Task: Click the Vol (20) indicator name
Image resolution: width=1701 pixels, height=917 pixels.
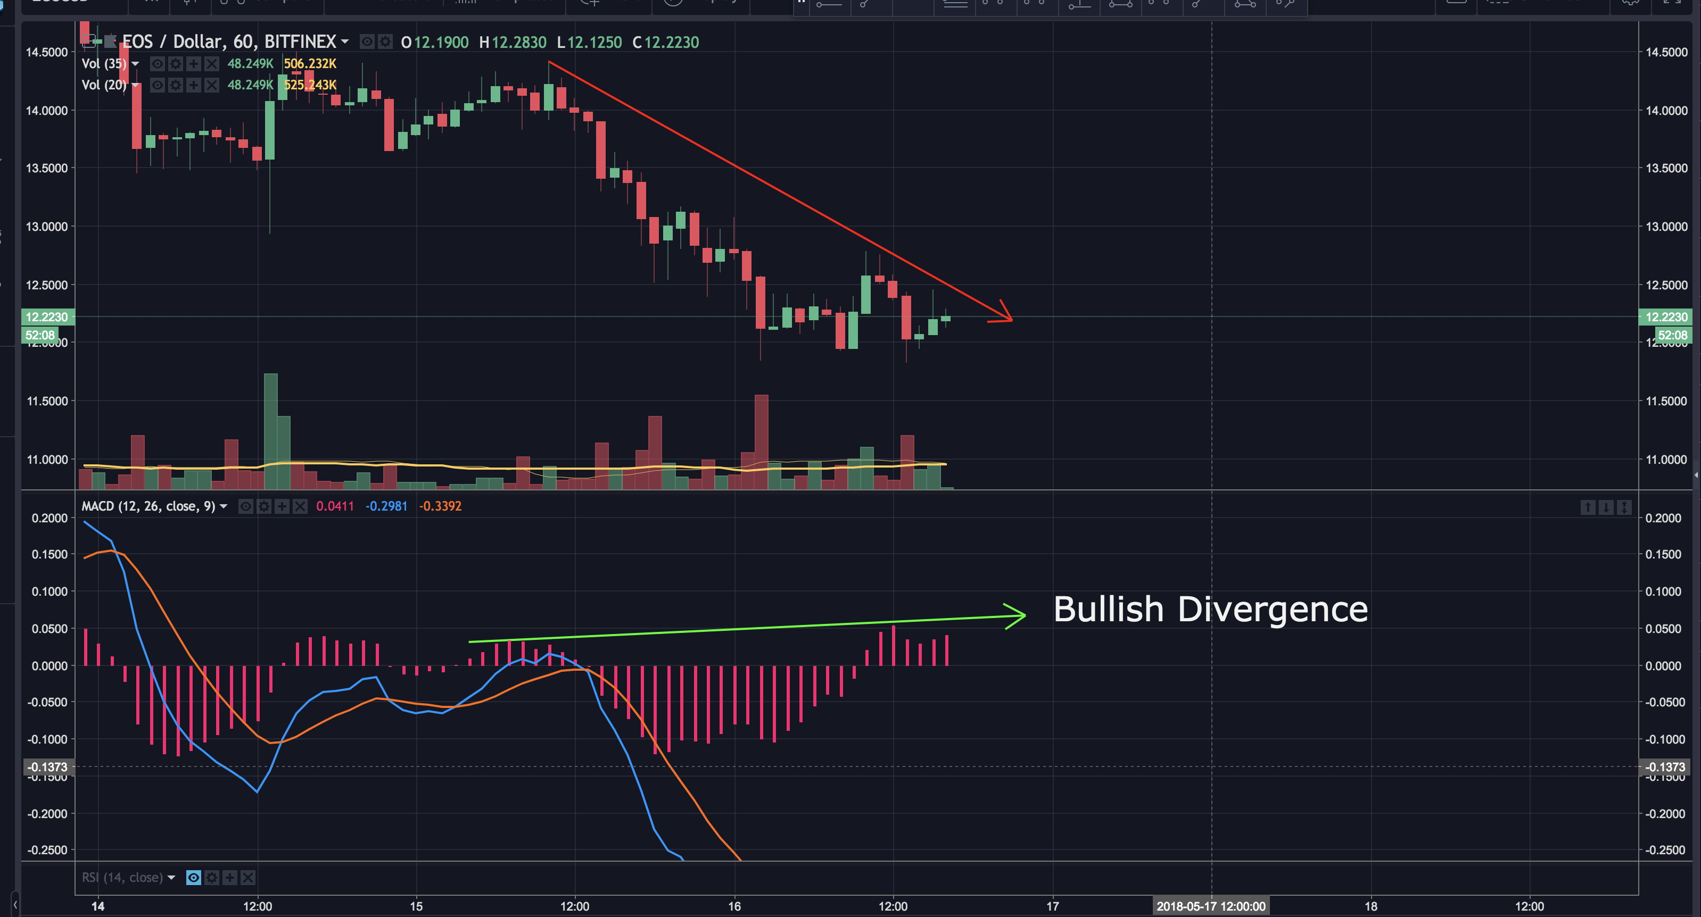Action: (104, 85)
